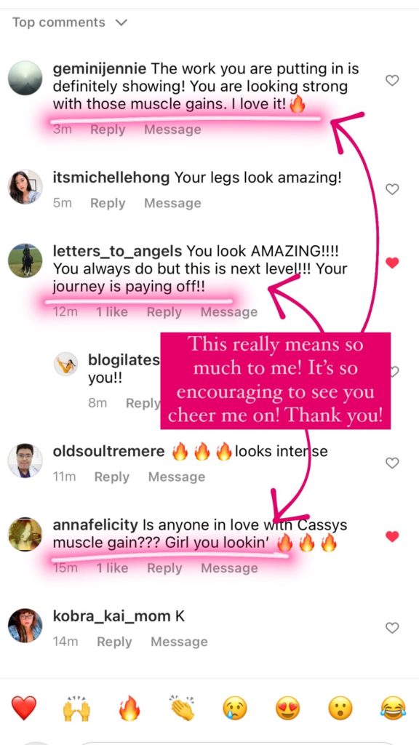This screenshot has height=745, width=419.
Task: Message oldsoultremere from their comment
Action: (177, 477)
